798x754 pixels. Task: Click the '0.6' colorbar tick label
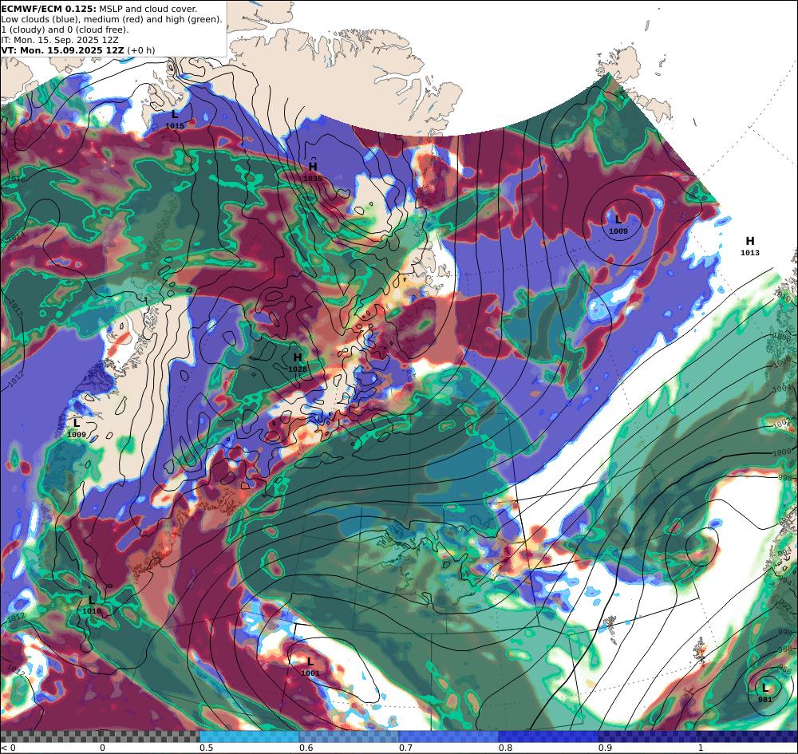tap(306, 748)
